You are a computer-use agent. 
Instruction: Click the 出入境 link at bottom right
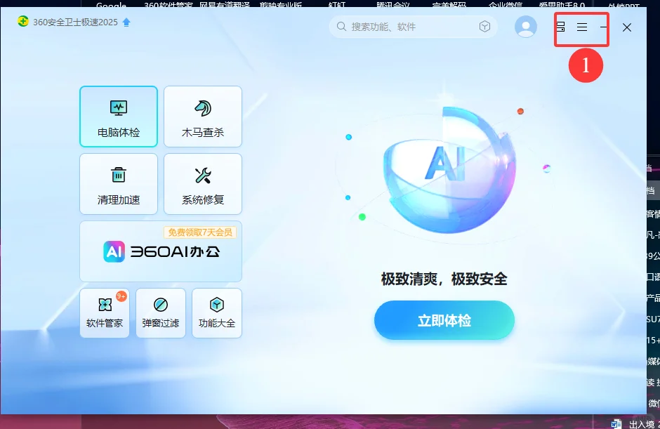point(643,423)
